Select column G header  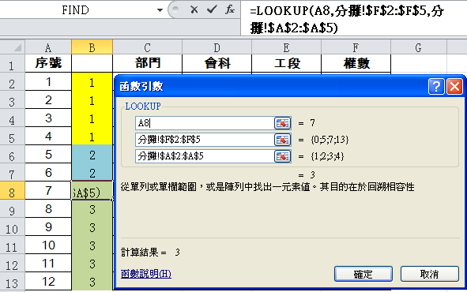click(x=418, y=47)
